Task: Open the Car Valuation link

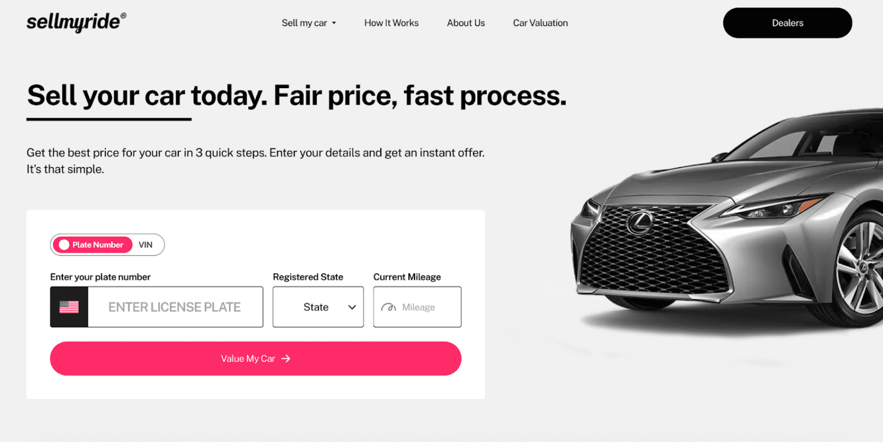Action: 540,23
